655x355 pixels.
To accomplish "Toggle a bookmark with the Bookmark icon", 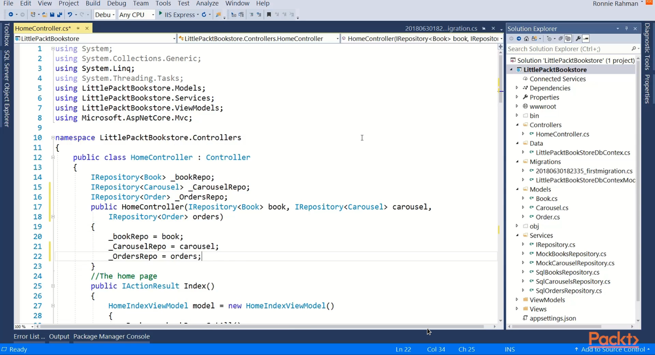I will pyautogui.click(x=269, y=14).
